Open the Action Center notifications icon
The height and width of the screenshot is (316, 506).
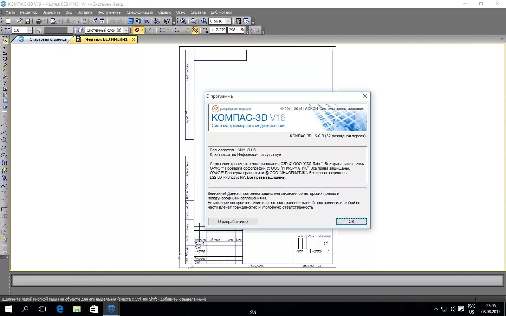point(461,309)
